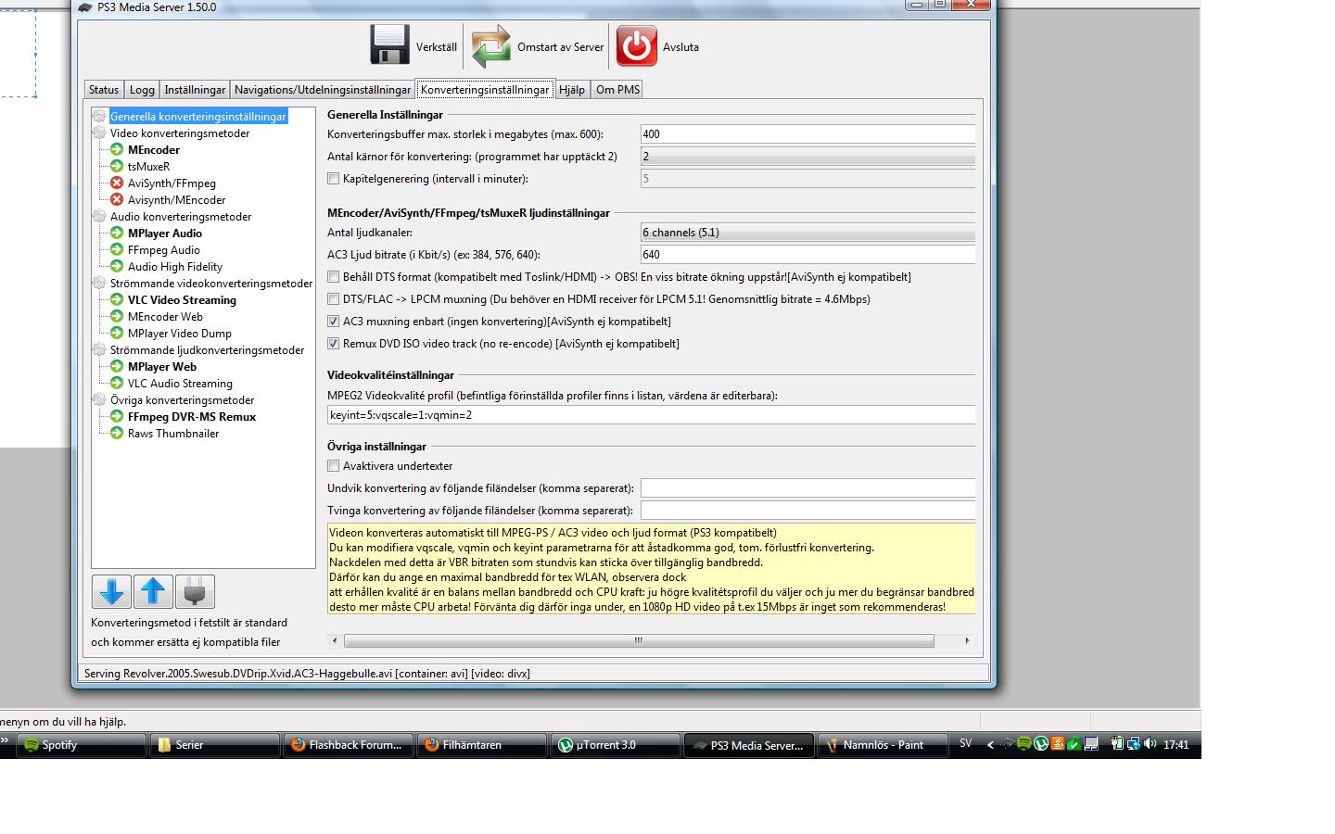The image size is (1335, 834).
Task: Click the green icon beside MEncoder Web
Action: pyautogui.click(x=117, y=316)
